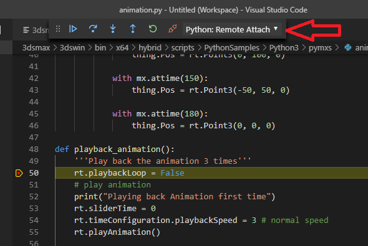Click 'thing.Pos = rt.Point3(0, 0, 0)' line
The image size is (368, 246).
(203, 126)
